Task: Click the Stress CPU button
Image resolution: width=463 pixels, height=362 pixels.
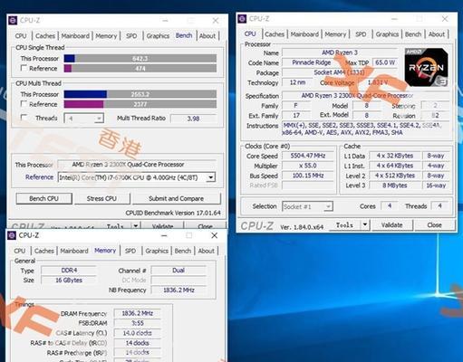Action: pos(101,198)
